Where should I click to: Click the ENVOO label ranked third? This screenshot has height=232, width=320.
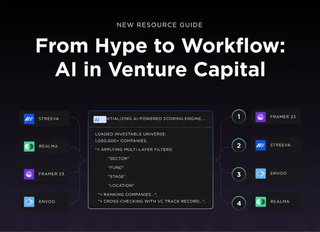(278, 173)
